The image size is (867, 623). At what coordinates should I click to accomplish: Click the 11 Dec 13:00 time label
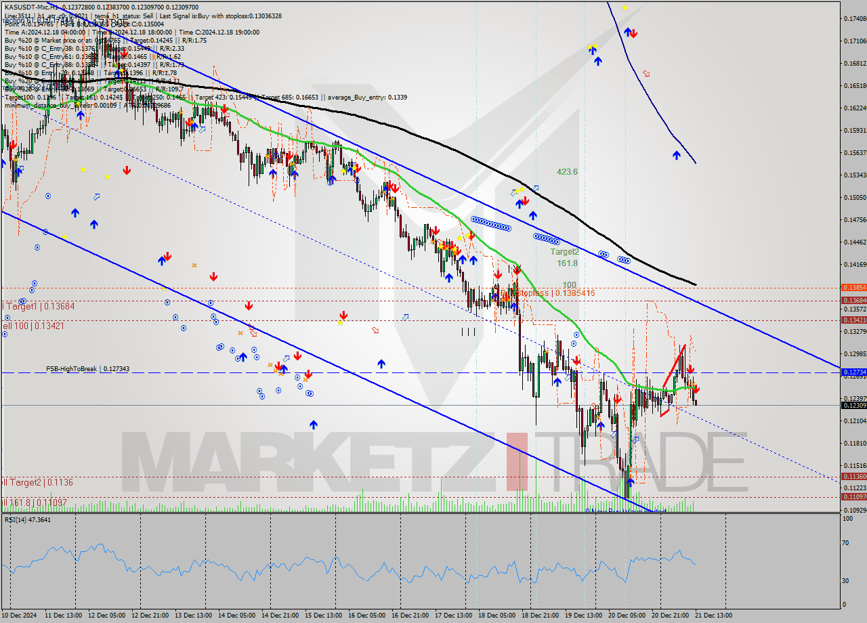pyautogui.click(x=62, y=616)
